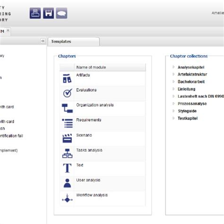
Task: Select the Artifacts module icon
Action: click(x=67, y=78)
